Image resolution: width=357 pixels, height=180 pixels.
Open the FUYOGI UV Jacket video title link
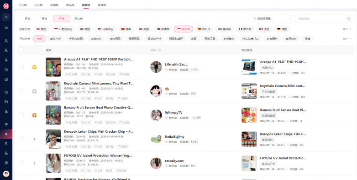click(98, 155)
